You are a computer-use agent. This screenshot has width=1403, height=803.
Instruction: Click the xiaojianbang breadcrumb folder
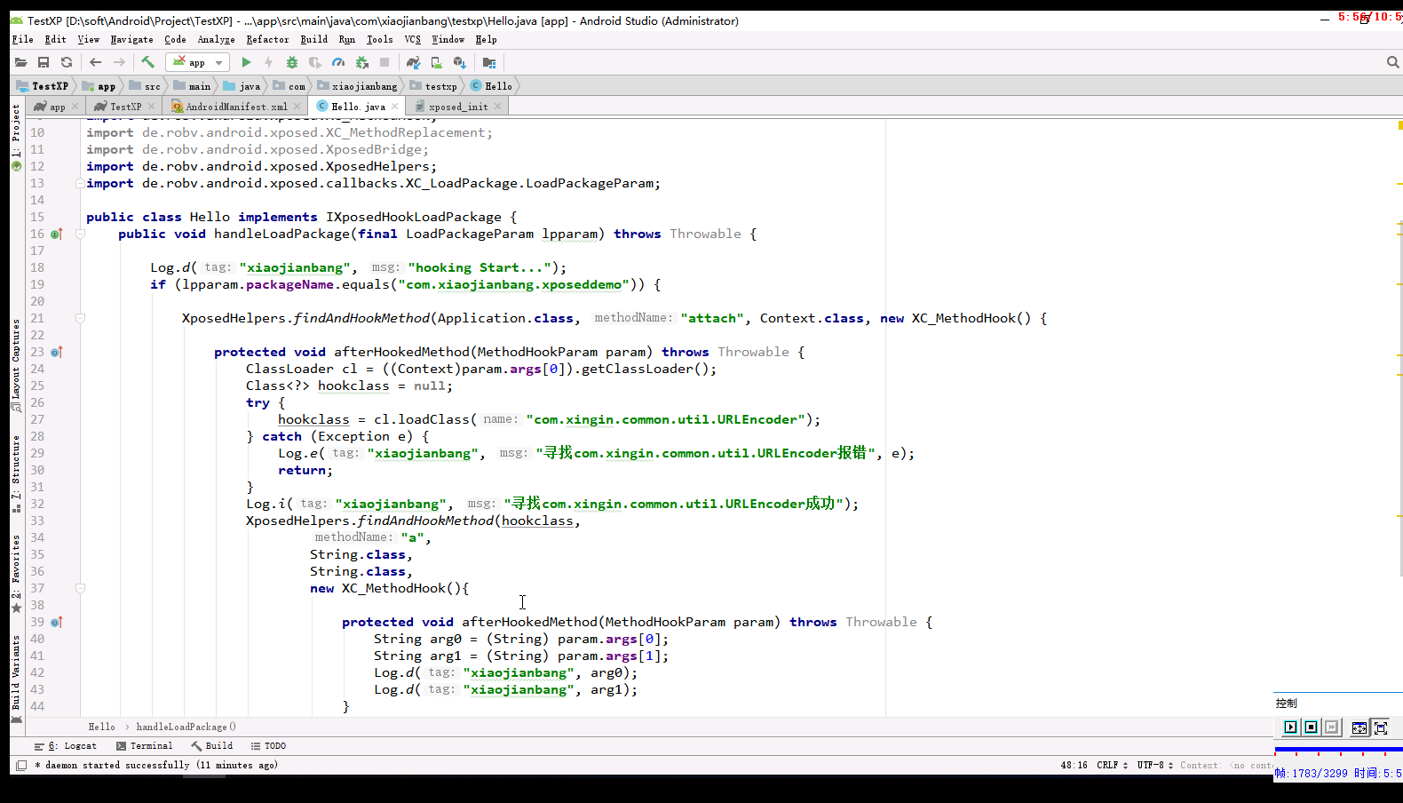point(358,86)
